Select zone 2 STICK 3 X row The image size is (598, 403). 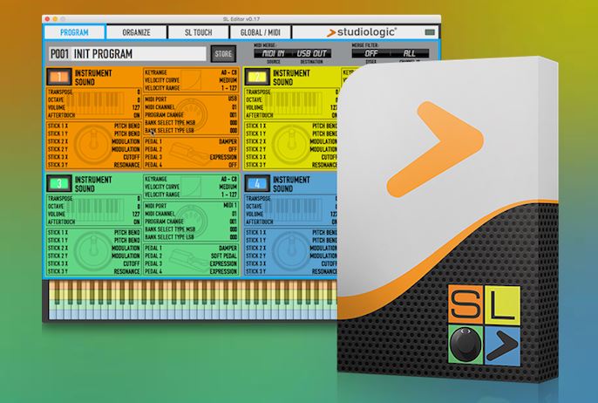[x=291, y=157]
